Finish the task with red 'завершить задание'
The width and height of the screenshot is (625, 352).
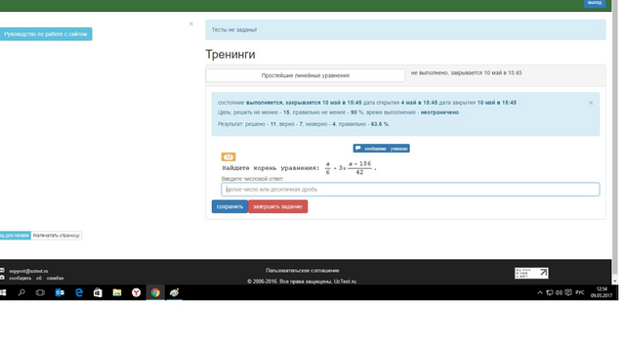(x=277, y=206)
